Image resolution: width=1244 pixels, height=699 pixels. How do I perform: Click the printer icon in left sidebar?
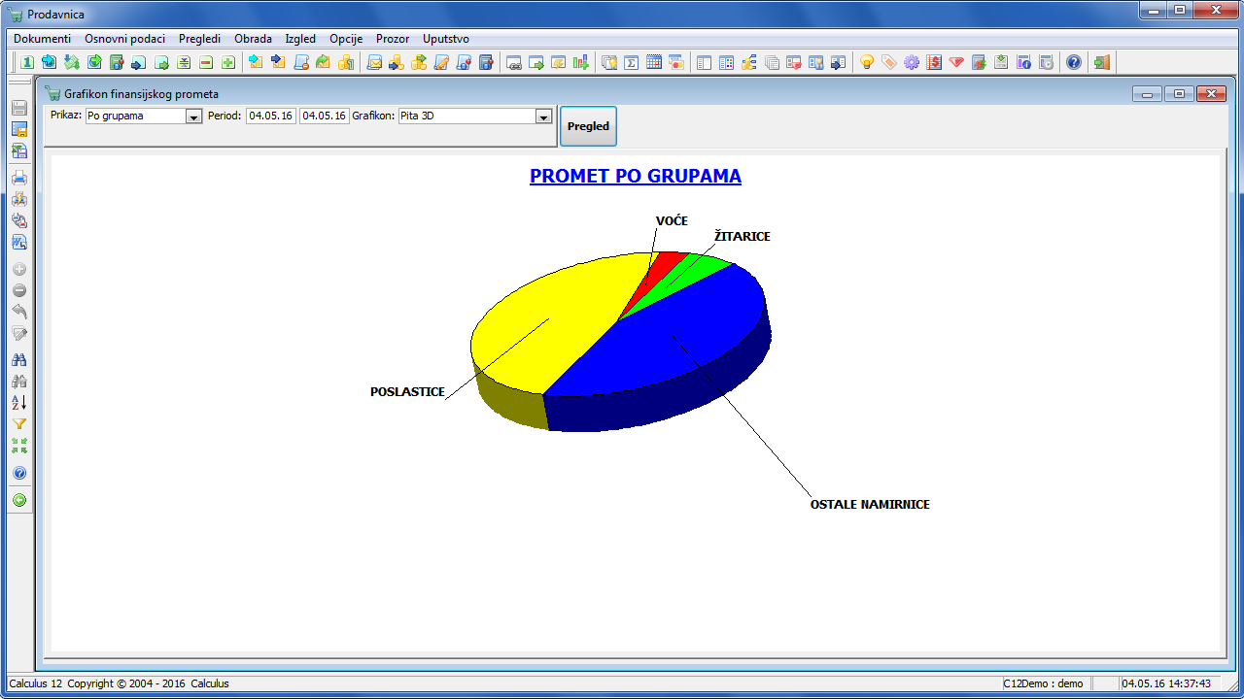(x=18, y=178)
